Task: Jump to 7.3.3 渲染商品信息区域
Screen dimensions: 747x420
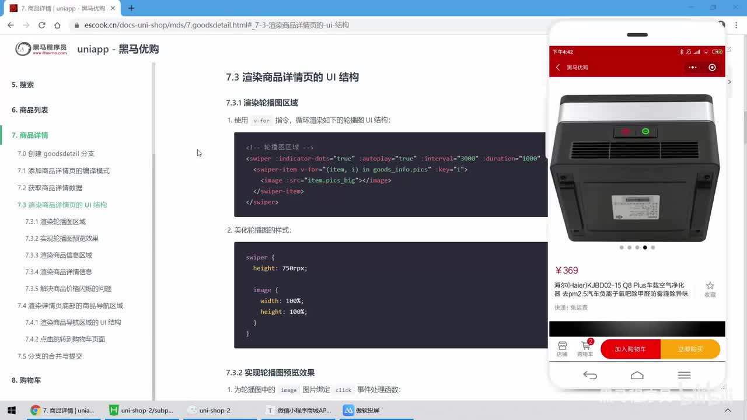Action: [x=59, y=255]
